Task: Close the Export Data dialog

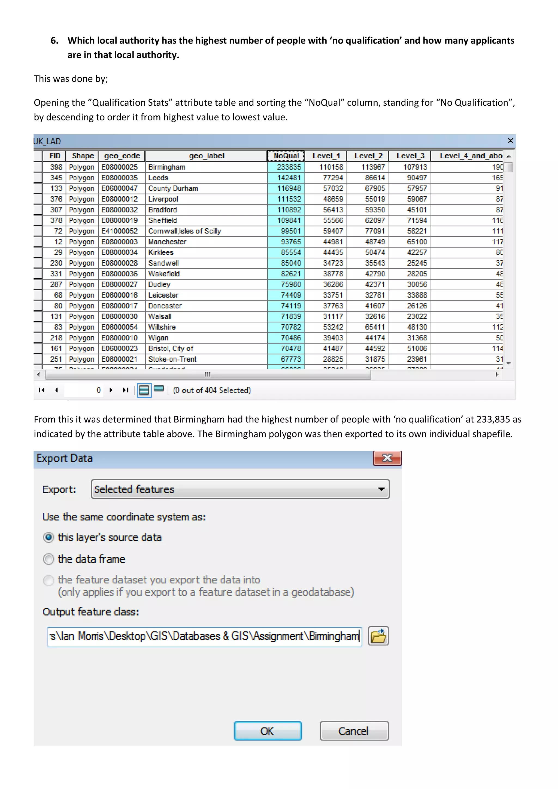Action: click(x=387, y=458)
